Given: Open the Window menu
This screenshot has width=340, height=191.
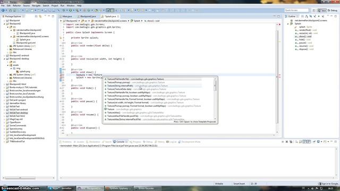Looking at the screenshot, I should [71, 6].
